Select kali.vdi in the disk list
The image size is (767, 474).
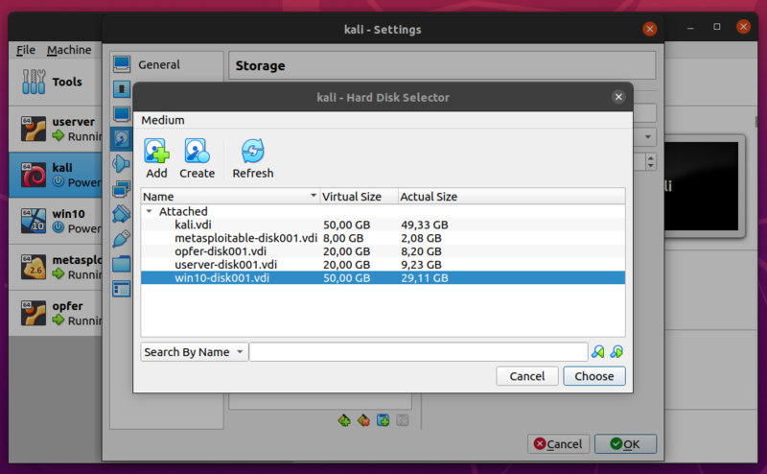(194, 225)
